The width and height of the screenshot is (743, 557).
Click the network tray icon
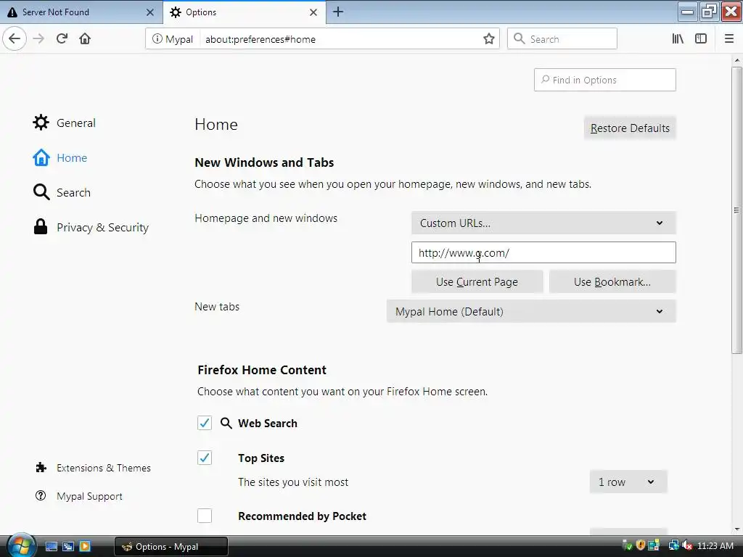pyautogui.click(x=673, y=545)
